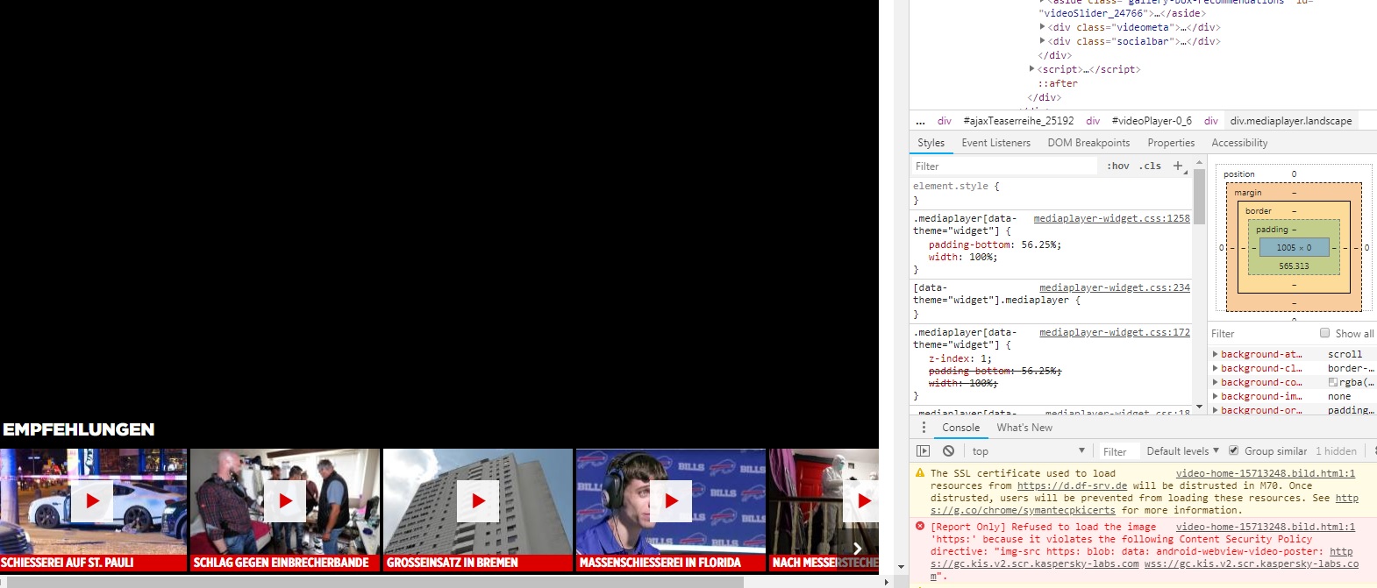This screenshot has width=1377, height=588.
Task: Toggle the .cls class editor
Action: [1150, 166]
